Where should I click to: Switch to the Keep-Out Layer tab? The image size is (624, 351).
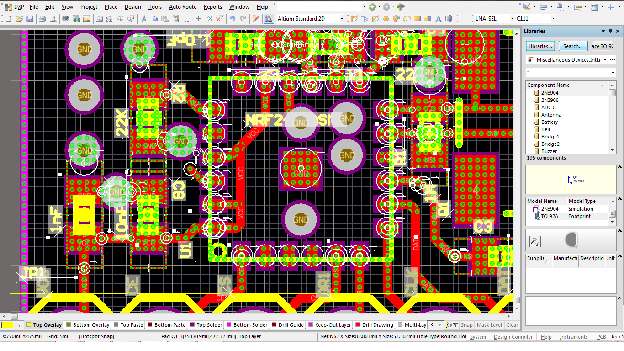point(330,325)
